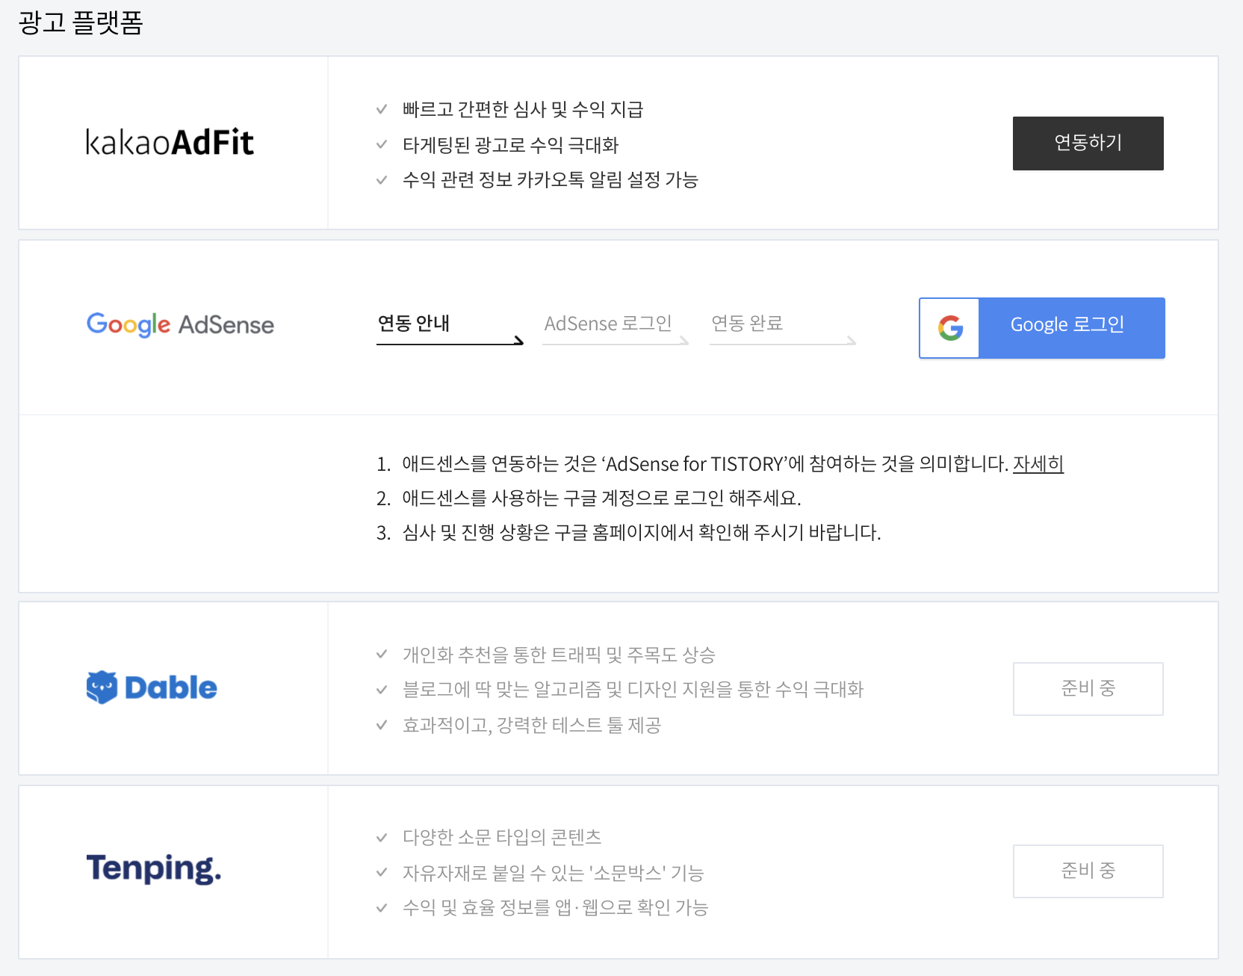Click text 빠르고 간편한 심사 및 수익 지급
1243x976 pixels.
[x=523, y=109]
